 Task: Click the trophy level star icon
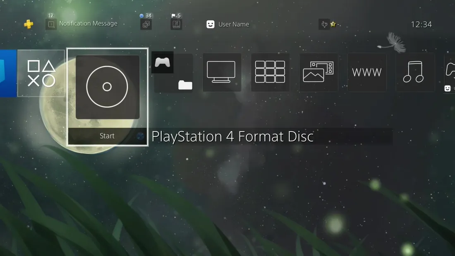pos(333,24)
